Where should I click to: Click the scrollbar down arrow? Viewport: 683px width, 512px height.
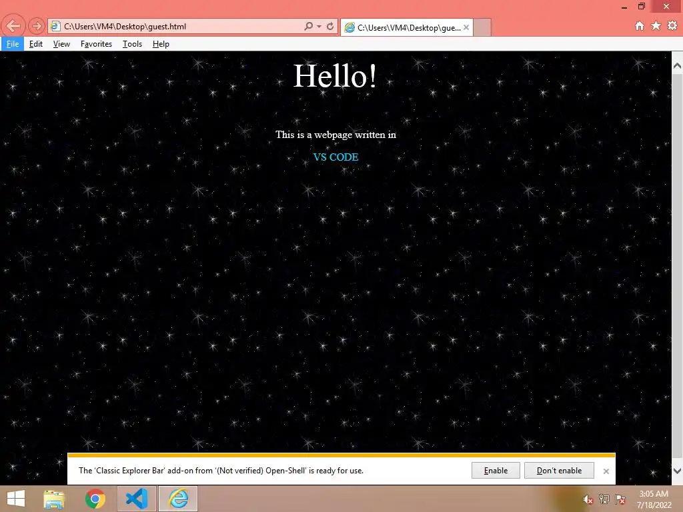tap(677, 471)
